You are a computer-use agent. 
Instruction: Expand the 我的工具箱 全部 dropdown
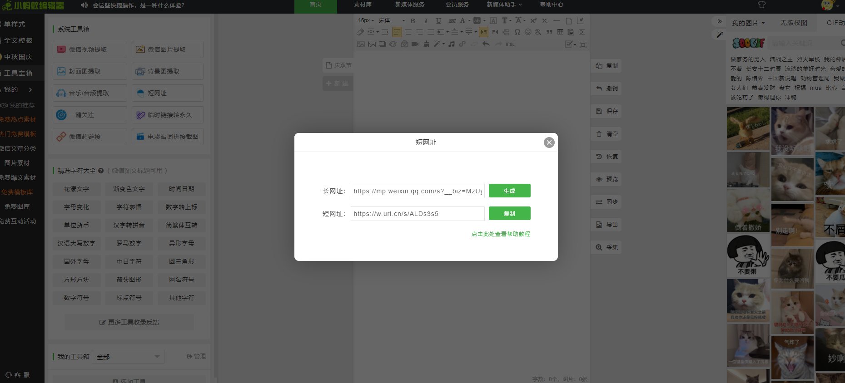[128, 357]
